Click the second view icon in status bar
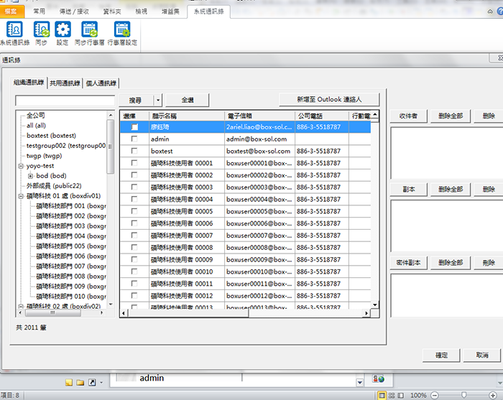 point(392,396)
